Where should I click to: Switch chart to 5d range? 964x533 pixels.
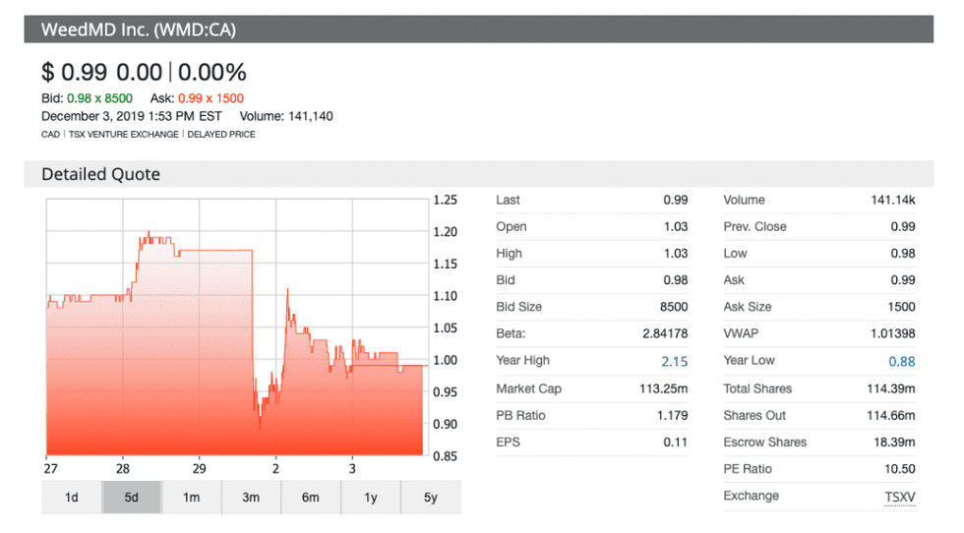[x=132, y=498]
